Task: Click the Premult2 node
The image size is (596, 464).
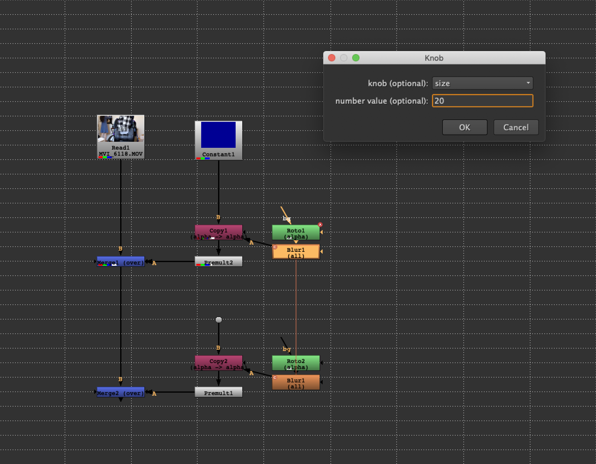Action: pos(218,262)
